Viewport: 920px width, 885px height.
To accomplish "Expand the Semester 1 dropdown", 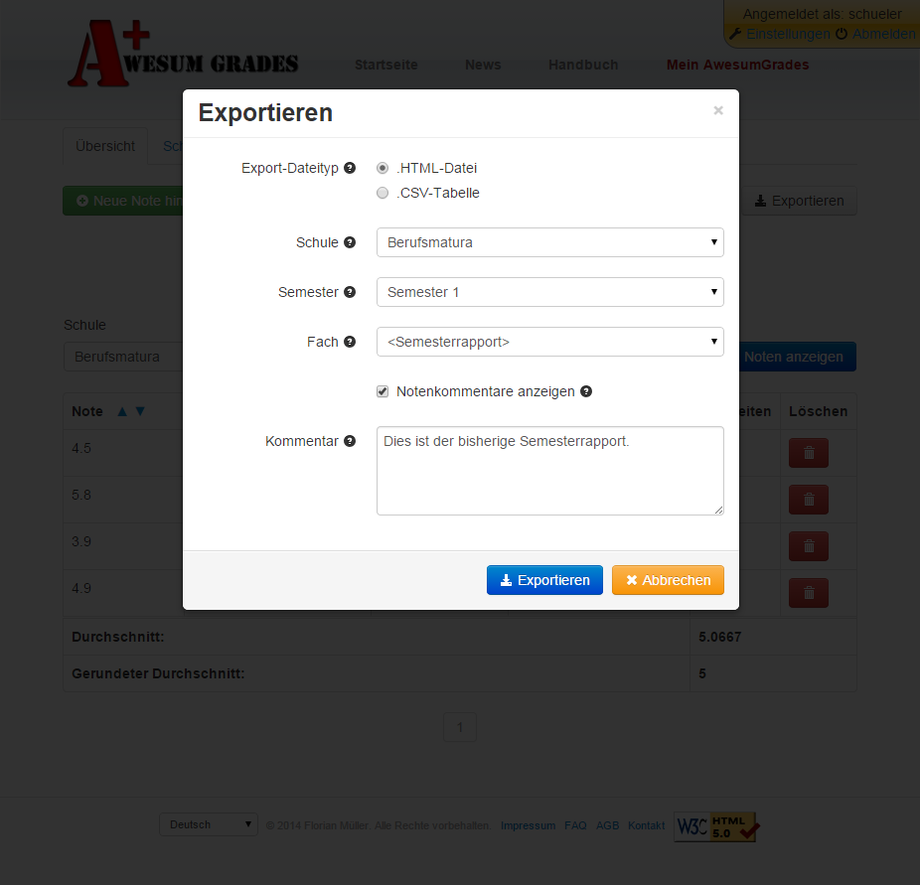I will 549,292.
